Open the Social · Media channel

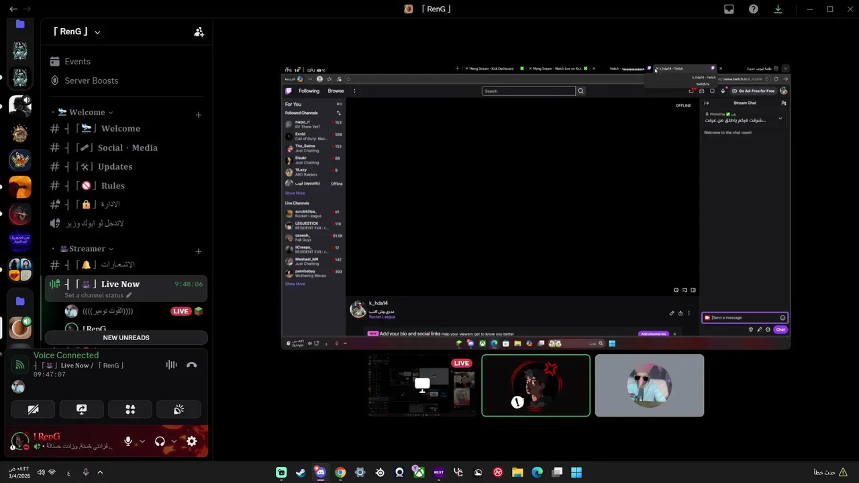point(128,148)
